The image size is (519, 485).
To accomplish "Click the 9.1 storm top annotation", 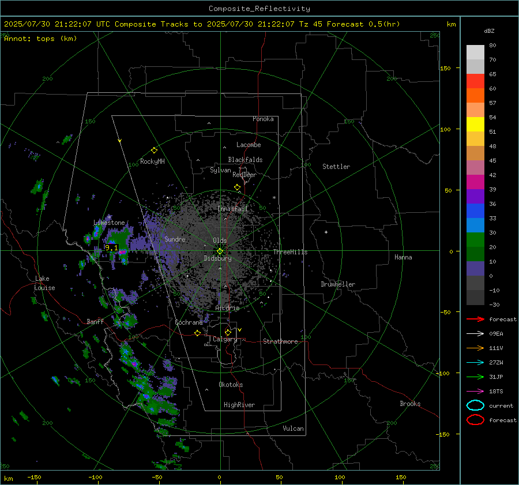I will click(x=111, y=247).
